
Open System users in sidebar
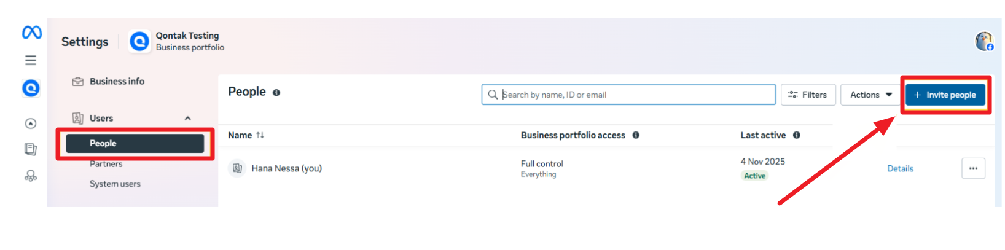click(x=115, y=184)
